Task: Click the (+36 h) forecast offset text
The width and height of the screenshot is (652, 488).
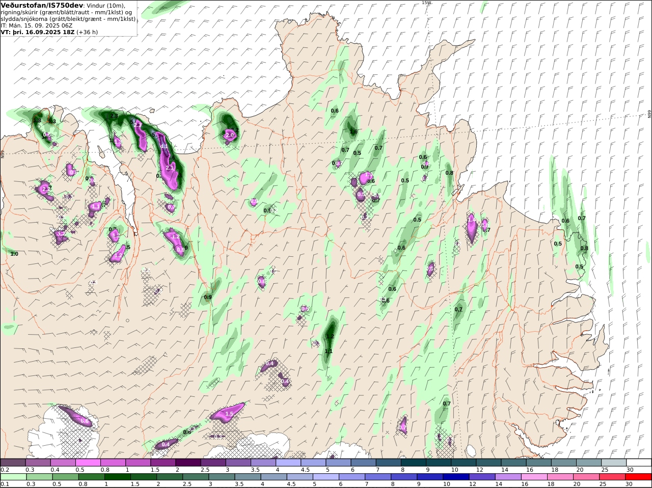Action: 87,32
